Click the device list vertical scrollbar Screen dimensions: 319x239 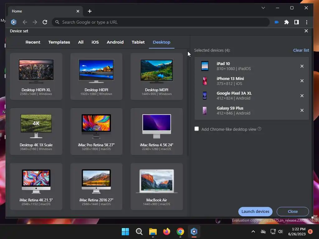pyautogui.click(x=188, y=103)
